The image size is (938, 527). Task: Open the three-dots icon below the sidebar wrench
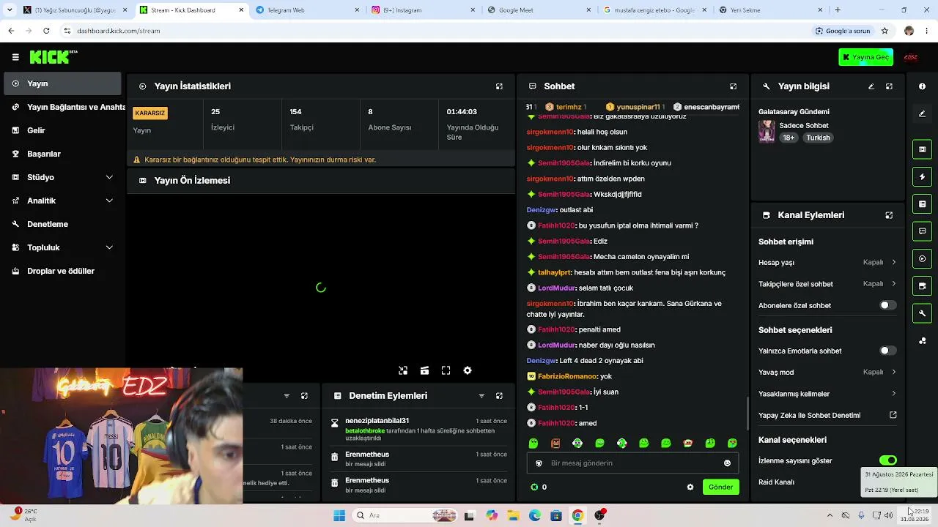point(922,341)
